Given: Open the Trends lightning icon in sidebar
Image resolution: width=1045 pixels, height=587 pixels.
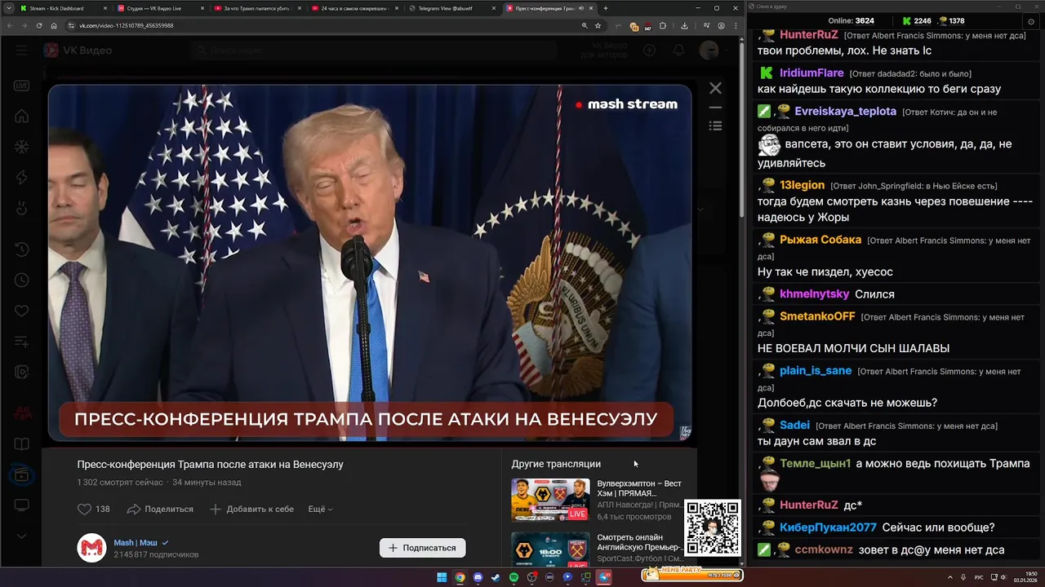Looking at the screenshot, I should point(21,178).
